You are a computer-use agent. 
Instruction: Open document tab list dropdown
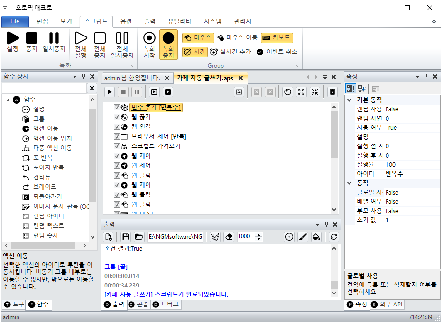click(x=325, y=77)
